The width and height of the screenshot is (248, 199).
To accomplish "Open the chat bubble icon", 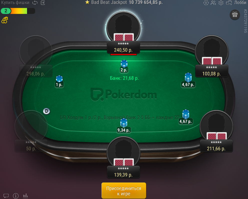I will pos(6,196).
